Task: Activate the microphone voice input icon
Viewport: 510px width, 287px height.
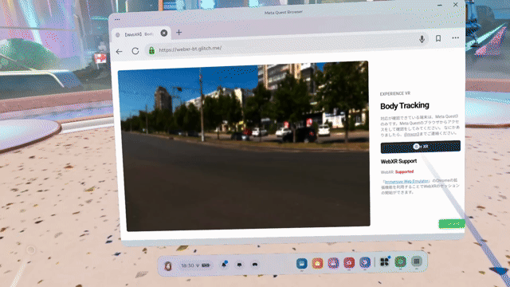Action: pyautogui.click(x=422, y=39)
